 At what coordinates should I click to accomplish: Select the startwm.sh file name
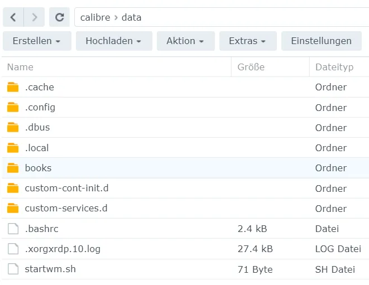tap(50, 269)
